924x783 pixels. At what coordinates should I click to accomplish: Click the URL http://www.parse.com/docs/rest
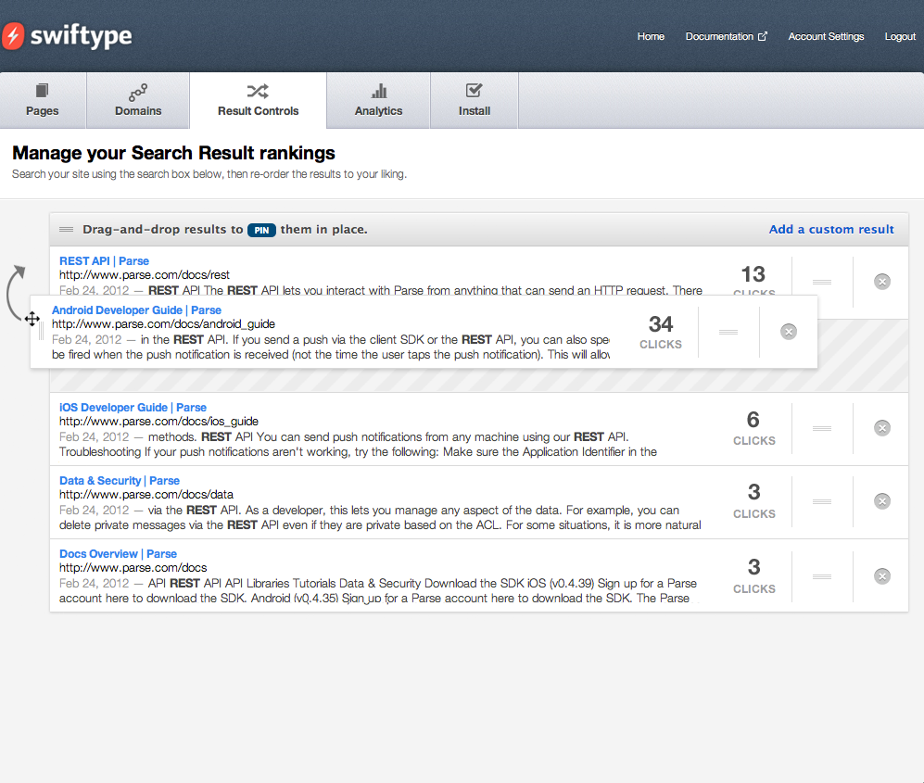[x=145, y=275]
